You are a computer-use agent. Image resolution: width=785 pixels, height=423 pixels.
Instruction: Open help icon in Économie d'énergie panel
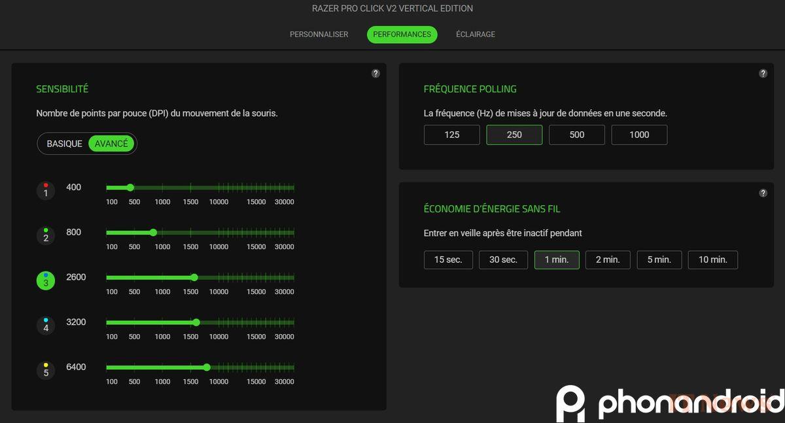pyautogui.click(x=763, y=193)
